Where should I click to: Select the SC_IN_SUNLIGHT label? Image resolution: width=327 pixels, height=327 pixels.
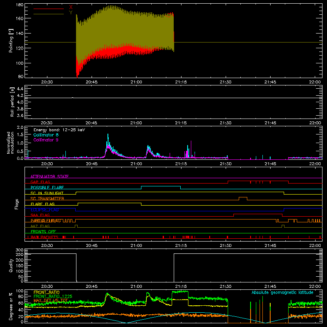(47, 193)
